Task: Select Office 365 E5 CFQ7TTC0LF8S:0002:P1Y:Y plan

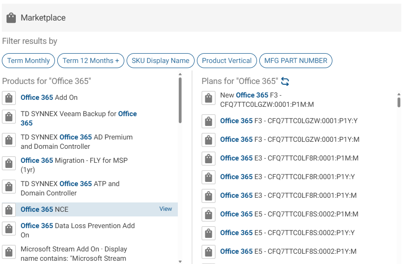Action: [288, 233]
